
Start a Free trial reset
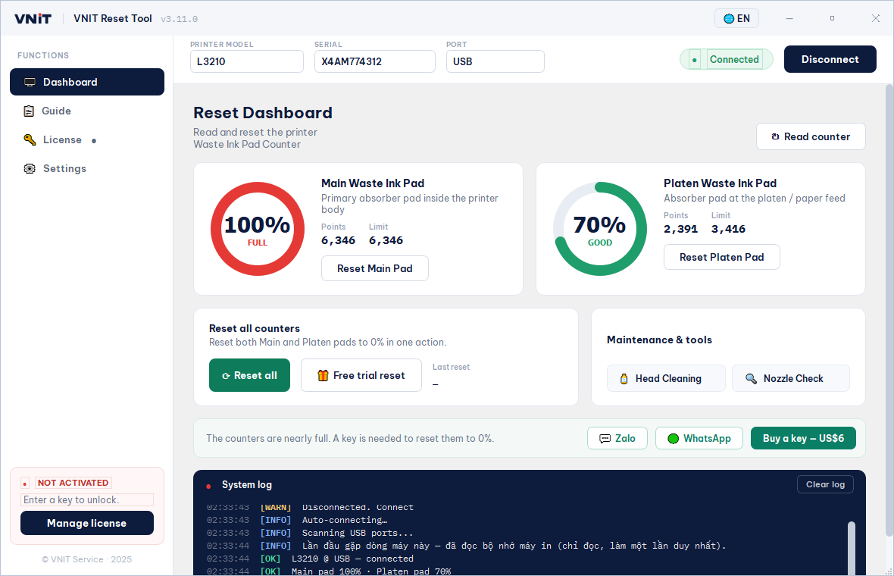point(361,375)
